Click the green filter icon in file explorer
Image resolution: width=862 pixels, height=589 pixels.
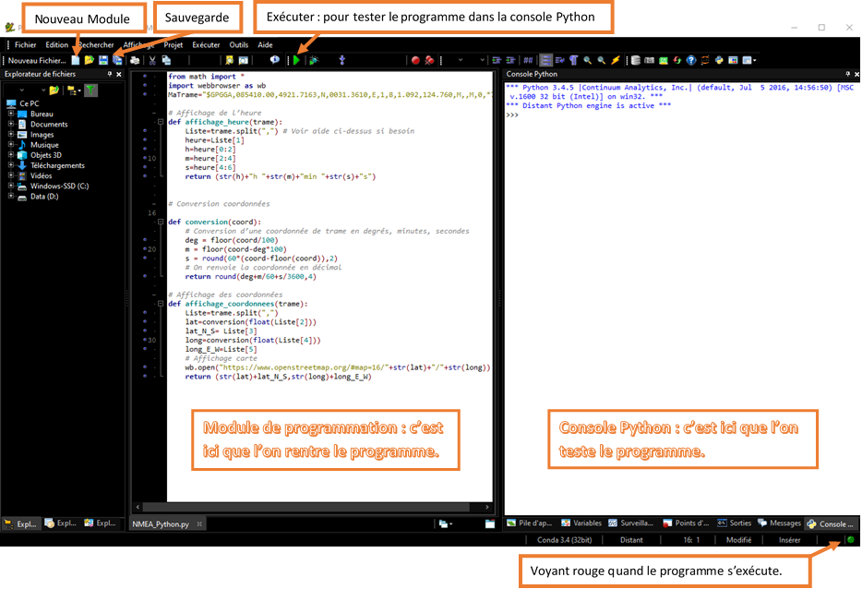pos(91,90)
